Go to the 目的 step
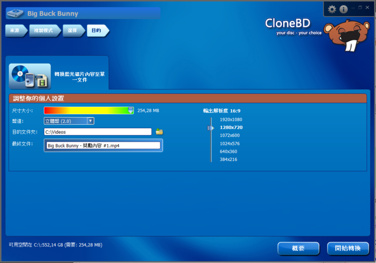 click(98, 31)
